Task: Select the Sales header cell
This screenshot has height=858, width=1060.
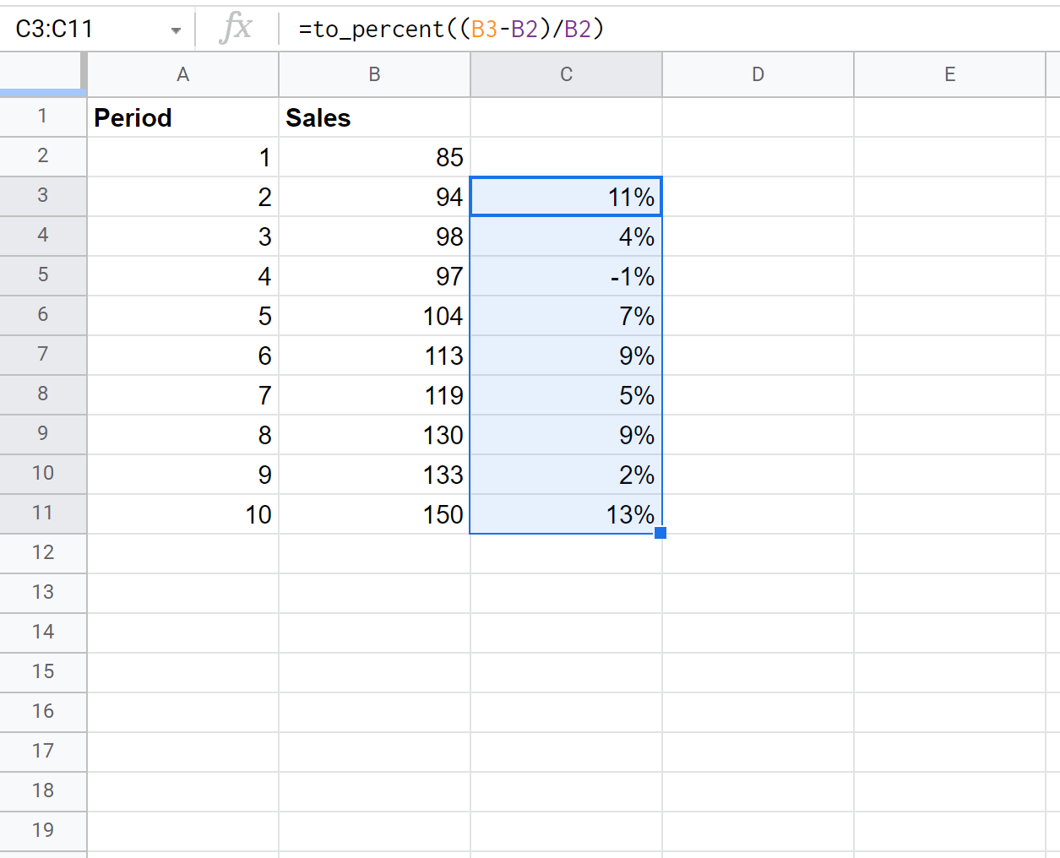Action: tap(374, 118)
